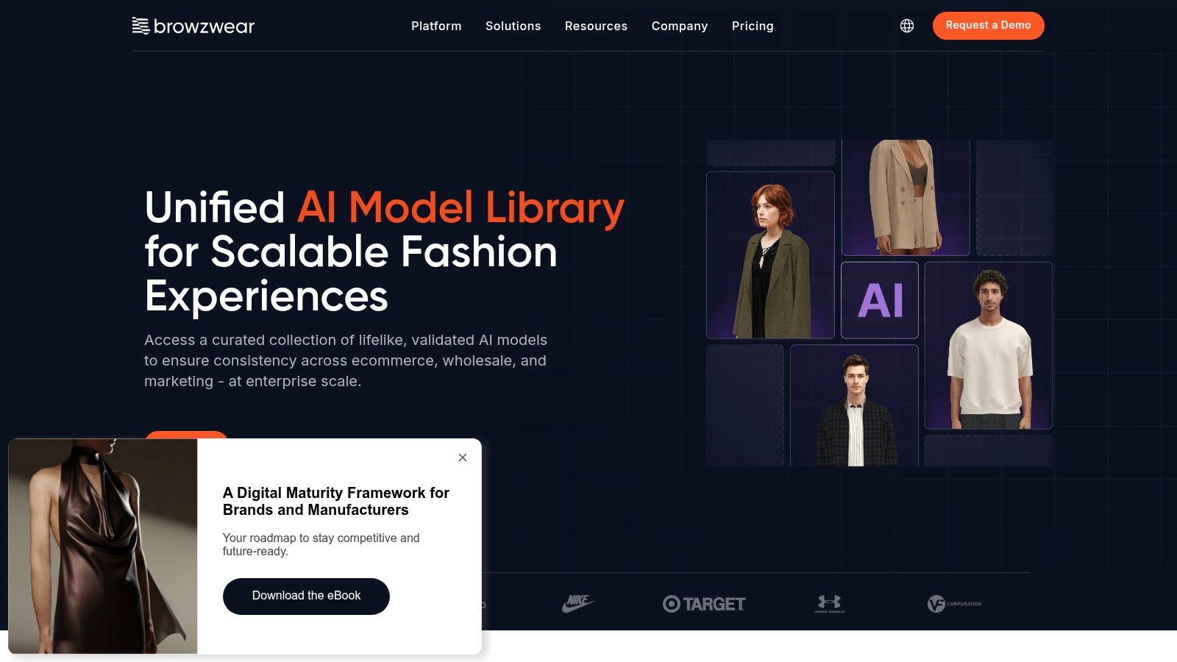This screenshot has height=662, width=1177.
Task: Open the language globe icon
Action: (907, 26)
